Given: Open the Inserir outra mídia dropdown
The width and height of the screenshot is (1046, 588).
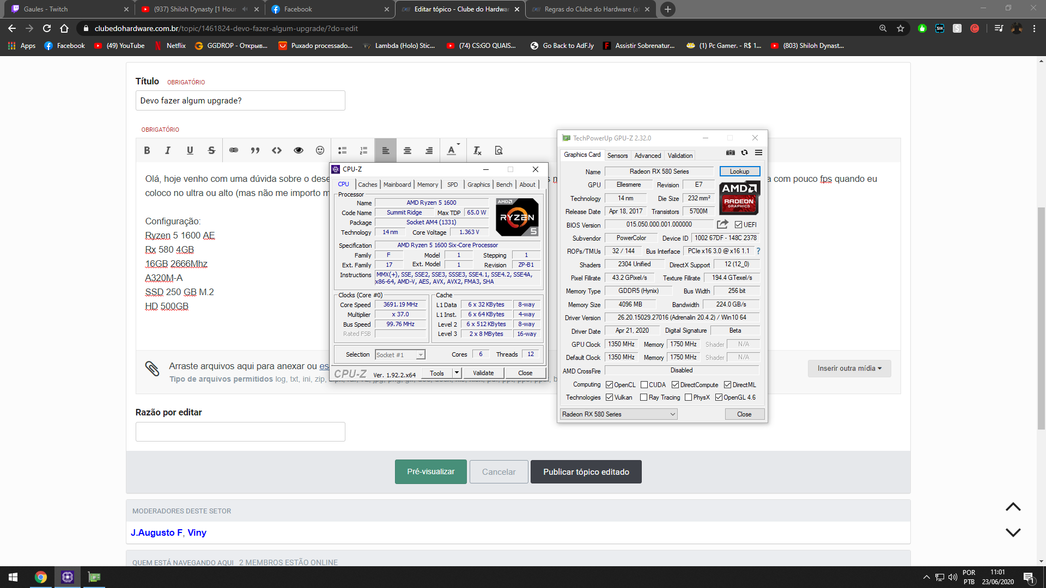Looking at the screenshot, I should pyautogui.click(x=849, y=369).
